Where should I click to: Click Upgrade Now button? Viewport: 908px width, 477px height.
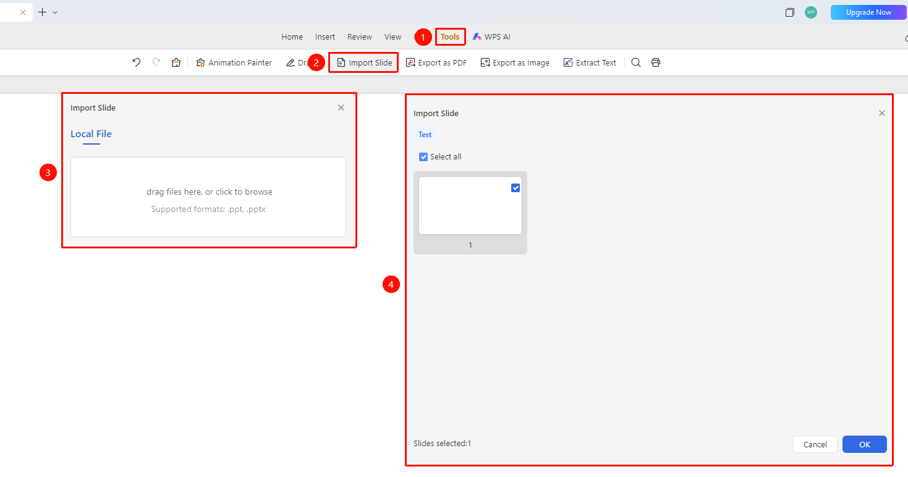[x=868, y=12]
